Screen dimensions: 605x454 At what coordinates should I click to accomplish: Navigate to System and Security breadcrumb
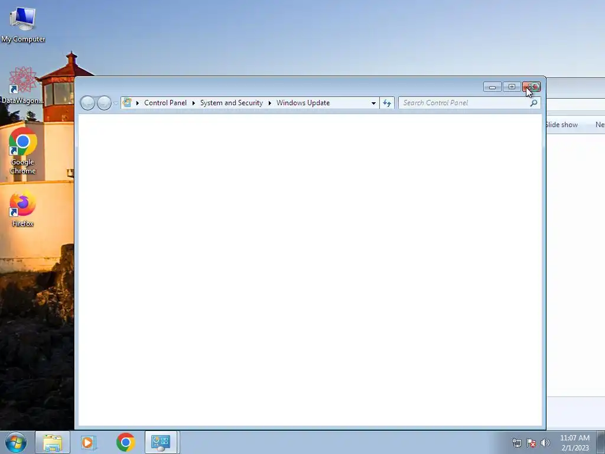[x=231, y=103]
